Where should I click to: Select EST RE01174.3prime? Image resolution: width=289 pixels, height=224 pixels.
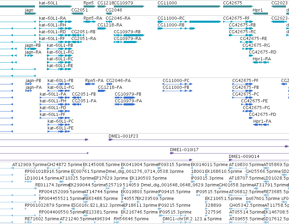pos(36,188)
